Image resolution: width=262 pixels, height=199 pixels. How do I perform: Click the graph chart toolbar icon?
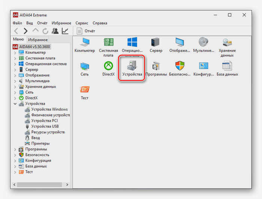[65, 31]
